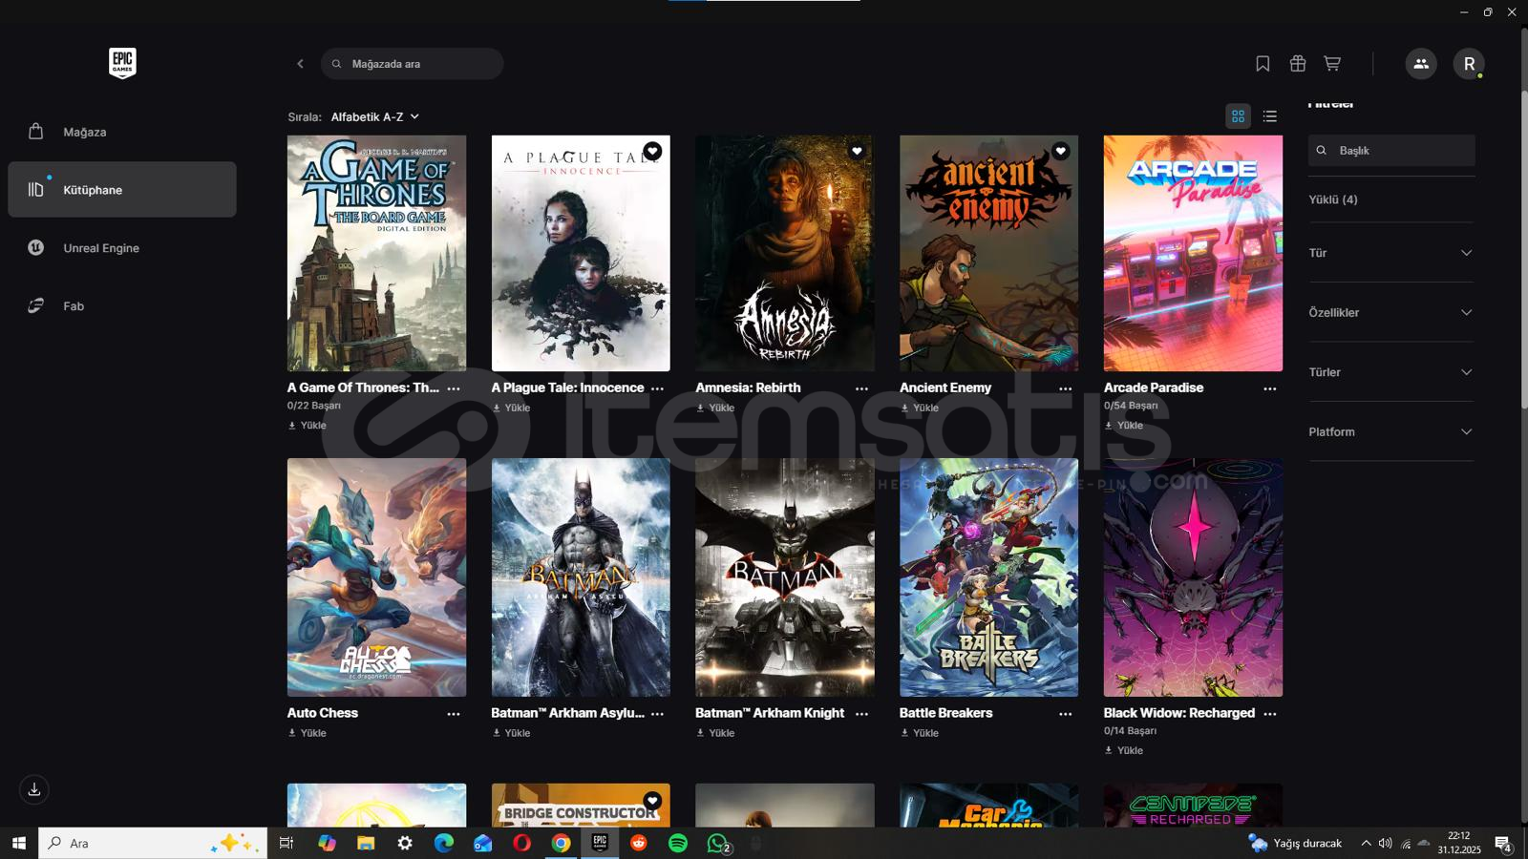Click the taskbar volume icon
The image size is (1528, 859).
tap(1385, 843)
